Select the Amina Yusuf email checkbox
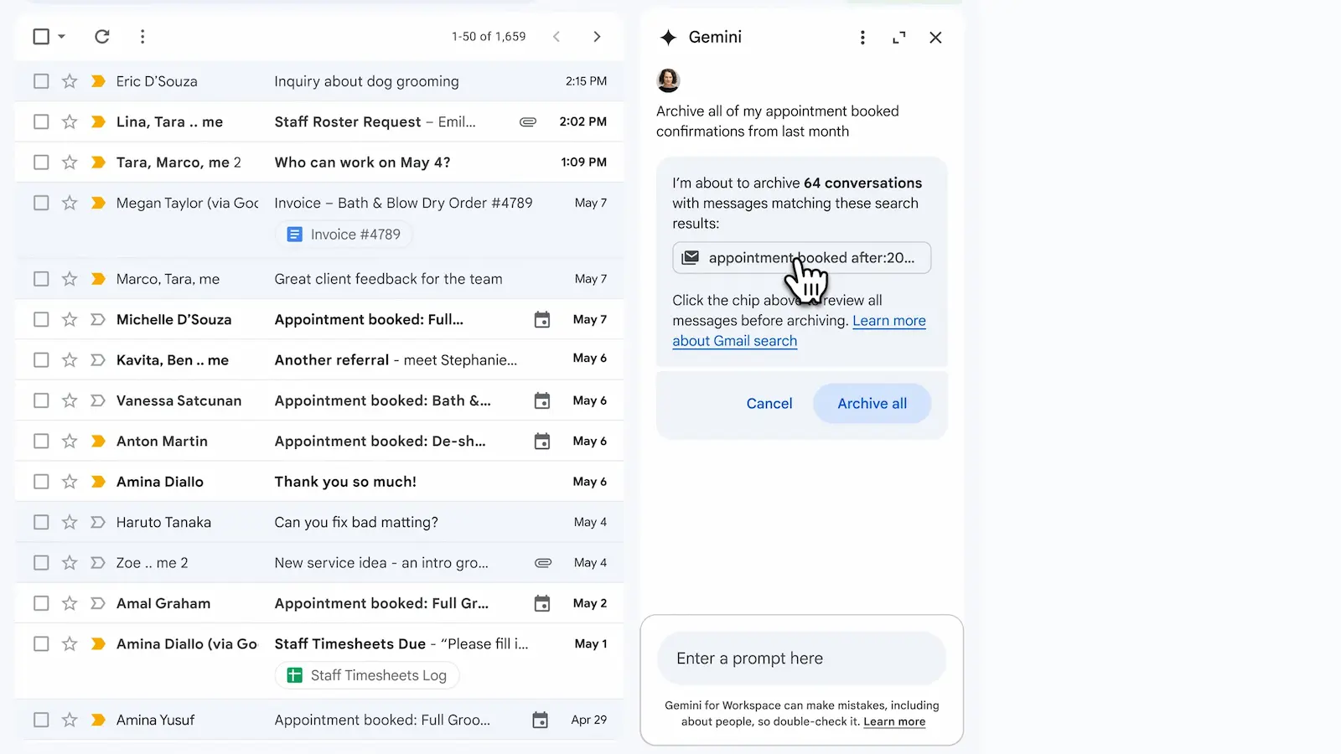 coord(41,720)
